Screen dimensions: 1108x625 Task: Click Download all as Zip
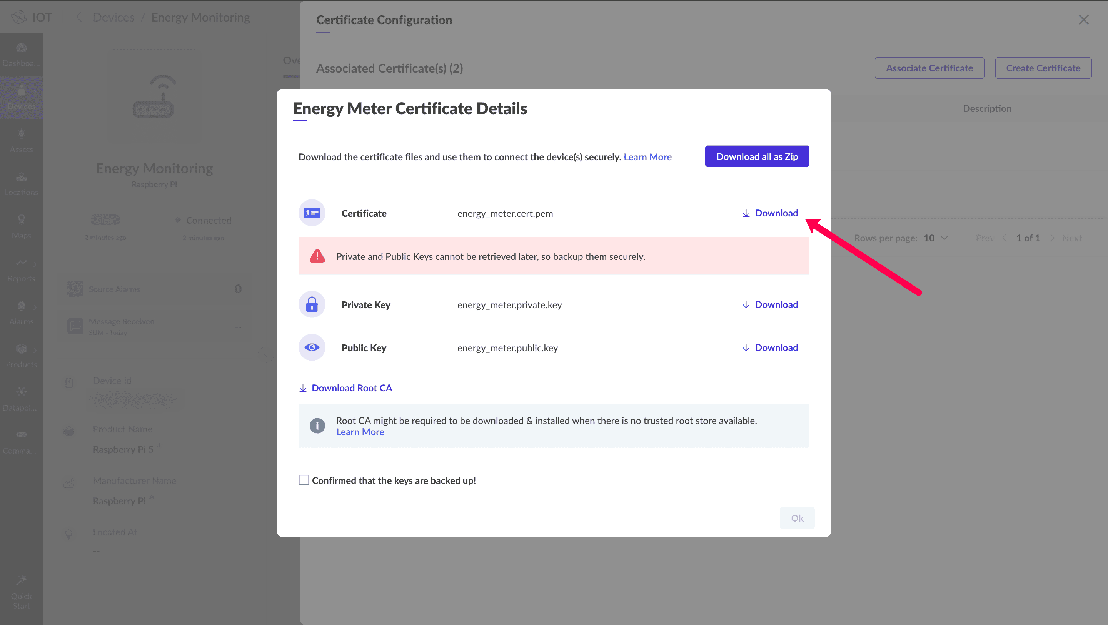pyautogui.click(x=757, y=156)
